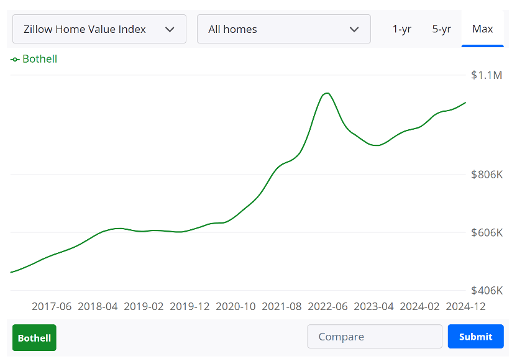This screenshot has width=517, height=364.
Task: Switch to the 1-yr time range
Action: (x=401, y=29)
